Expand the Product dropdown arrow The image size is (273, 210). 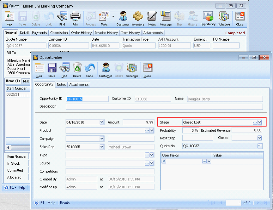(x=152, y=130)
